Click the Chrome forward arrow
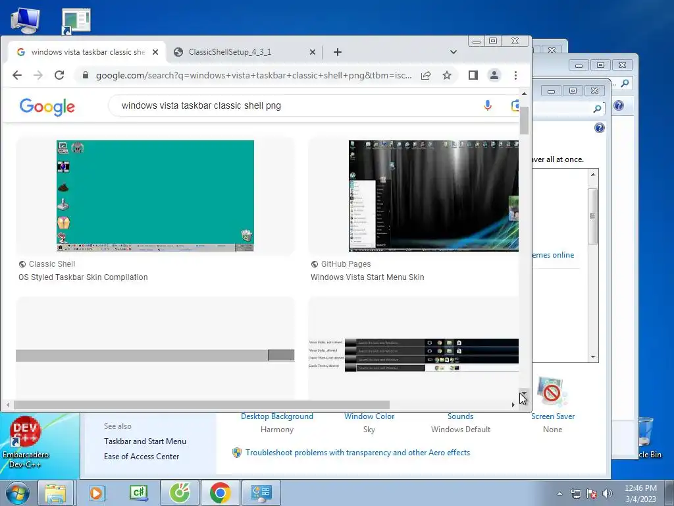 [38, 75]
